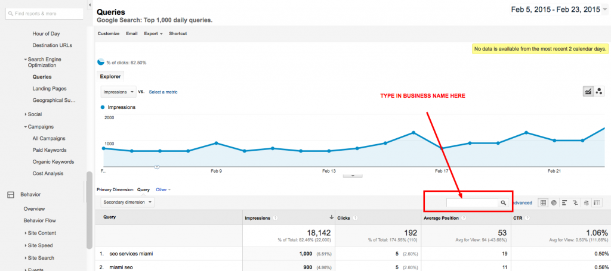Click the sidebar vertical scrollbar

(90, 210)
